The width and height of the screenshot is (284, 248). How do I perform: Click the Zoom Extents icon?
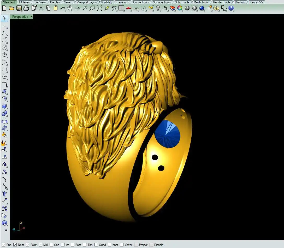pos(99,8)
